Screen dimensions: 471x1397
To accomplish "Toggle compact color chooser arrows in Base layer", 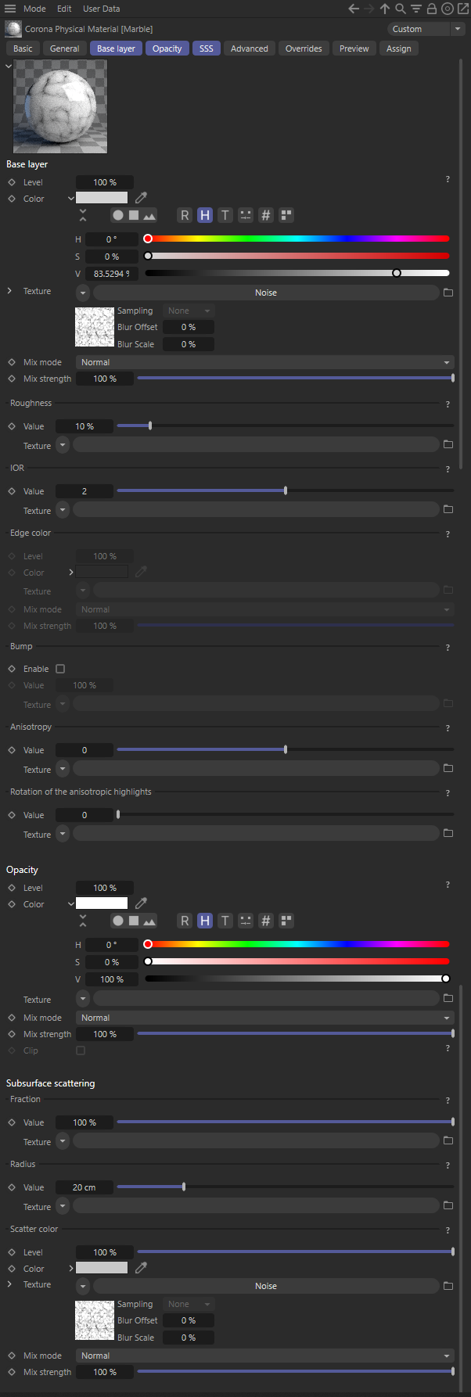I will coord(83,215).
